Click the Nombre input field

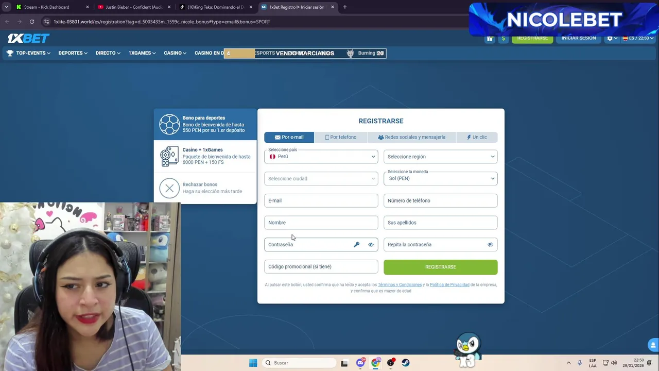[321, 223]
